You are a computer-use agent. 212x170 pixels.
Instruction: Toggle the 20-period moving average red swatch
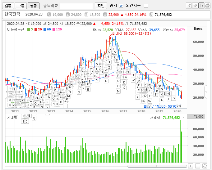36,29
